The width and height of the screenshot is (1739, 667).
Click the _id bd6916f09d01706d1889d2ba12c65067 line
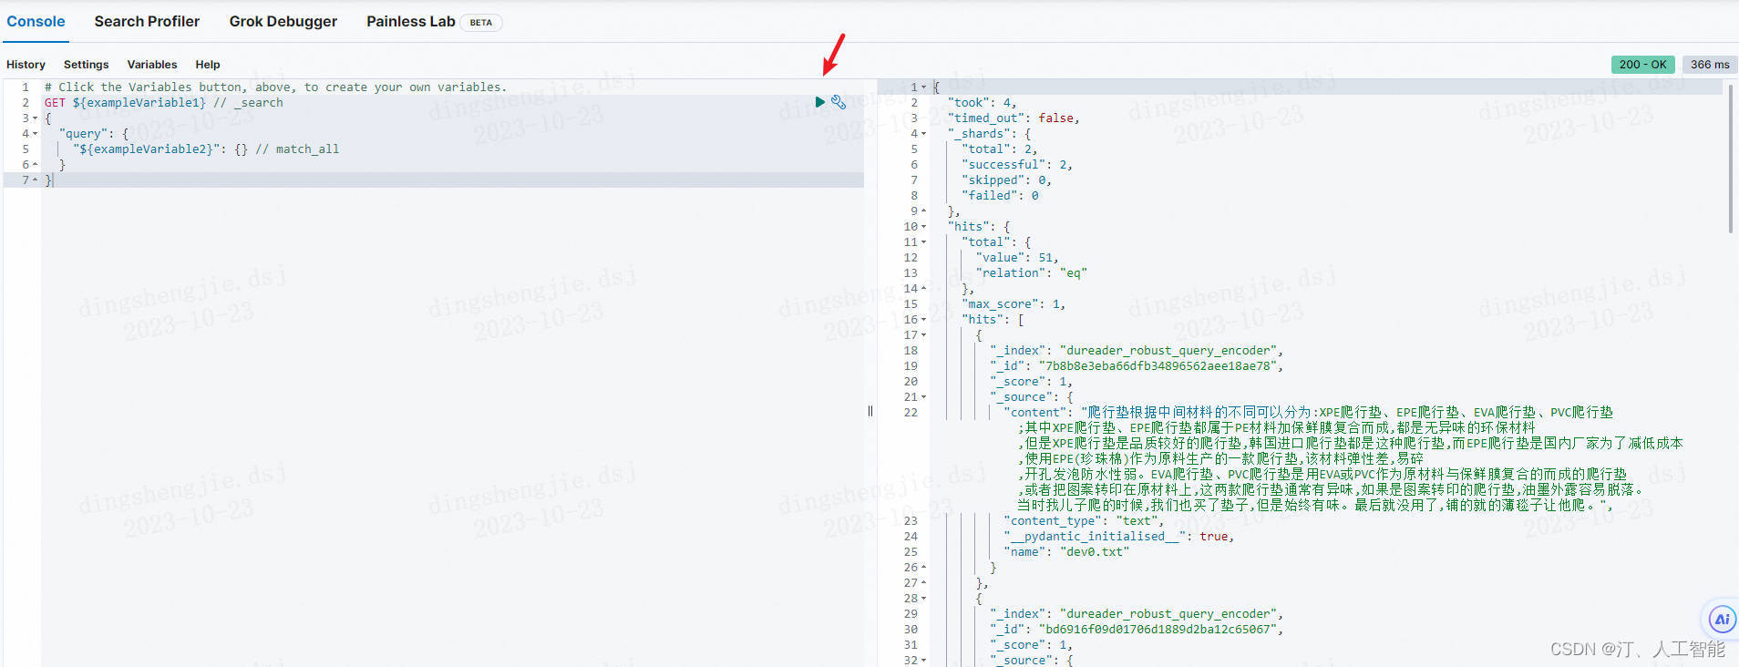pyautogui.click(x=1137, y=630)
